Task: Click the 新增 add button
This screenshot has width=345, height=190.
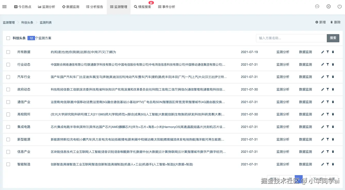Action: (x=321, y=22)
